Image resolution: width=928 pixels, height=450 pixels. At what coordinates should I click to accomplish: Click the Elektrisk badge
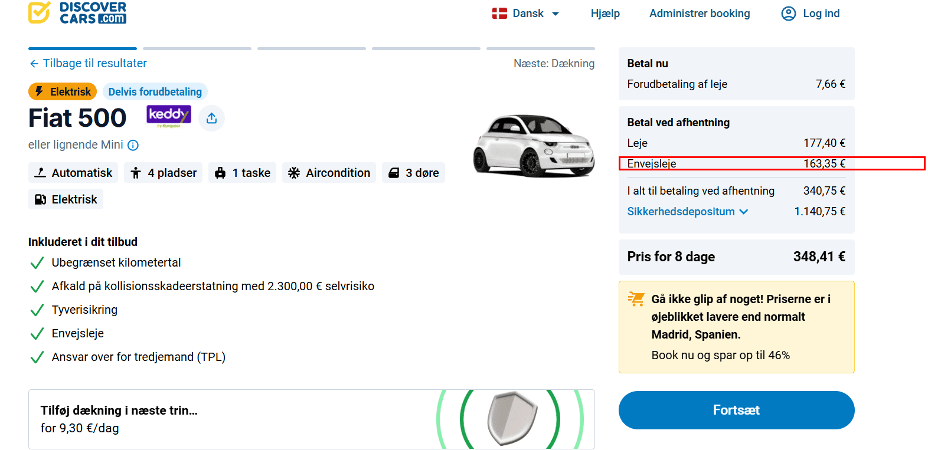pyautogui.click(x=63, y=91)
